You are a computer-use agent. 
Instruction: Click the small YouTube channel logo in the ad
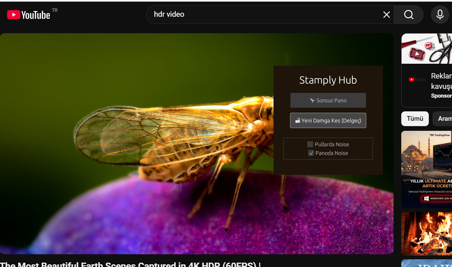pos(417,79)
